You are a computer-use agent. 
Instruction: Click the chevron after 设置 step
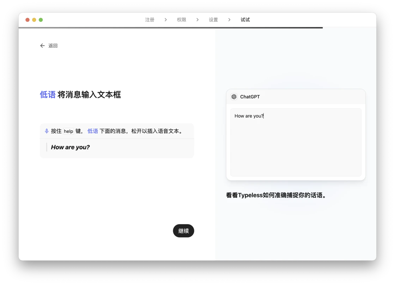[229, 20]
